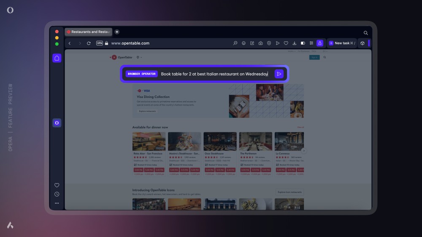This screenshot has height=237, width=422.
Task: Click the heart bookmark icon in address bar
Action: (286, 43)
